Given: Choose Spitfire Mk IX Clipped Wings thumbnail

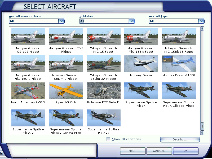Looking at the screenshot, I should click(179, 91).
